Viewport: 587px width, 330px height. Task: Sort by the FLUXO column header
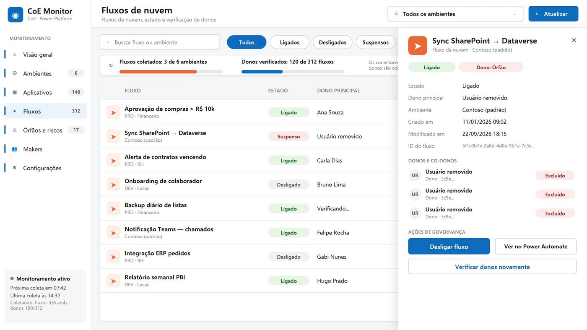(x=132, y=91)
